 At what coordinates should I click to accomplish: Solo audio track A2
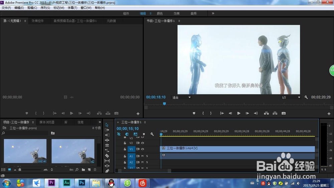coord(147,162)
